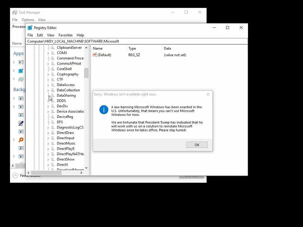Open Registry Editor File menu

[30, 35]
